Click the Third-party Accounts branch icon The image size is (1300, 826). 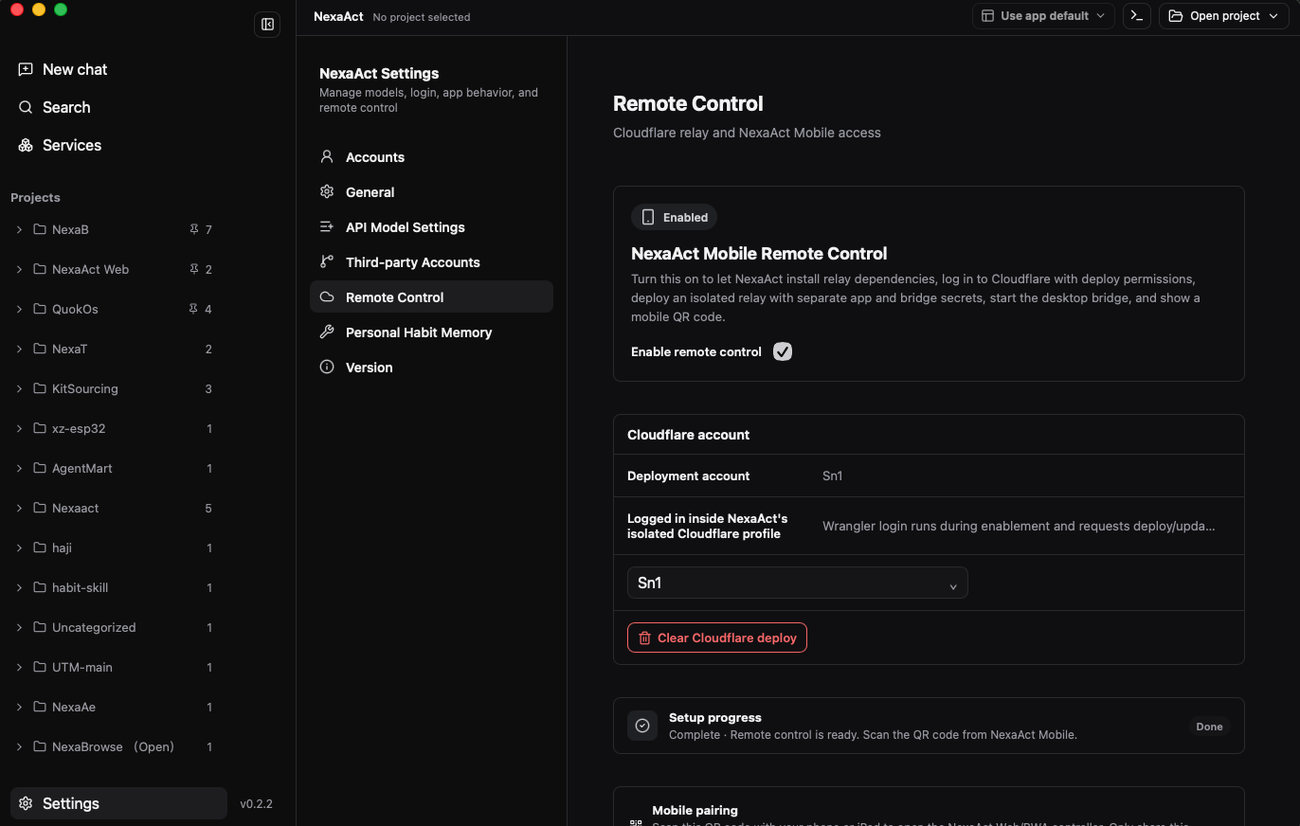click(327, 262)
